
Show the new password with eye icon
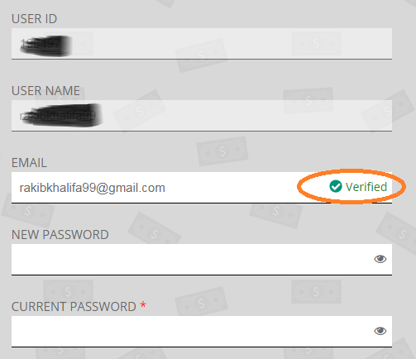pos(380,259)
